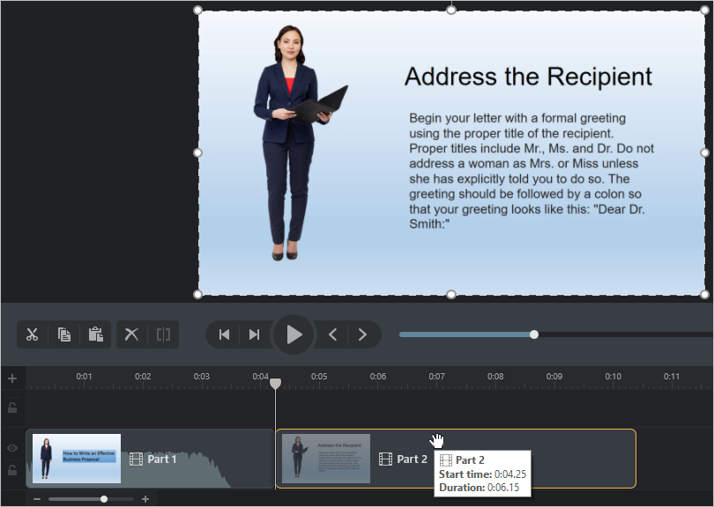The image size is (714, 507).
Task: Add a track with the plus icon
Action: (x=12, y=378)
